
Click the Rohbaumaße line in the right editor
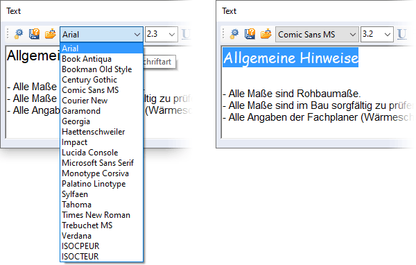(292, 94)
